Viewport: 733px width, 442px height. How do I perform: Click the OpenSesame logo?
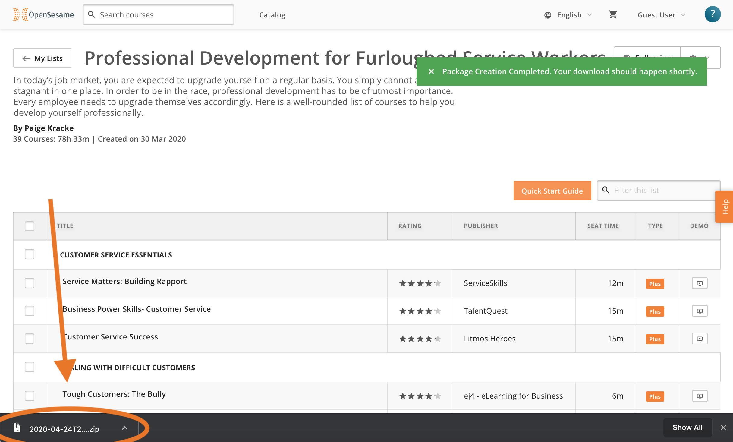[x=44, y=14]
